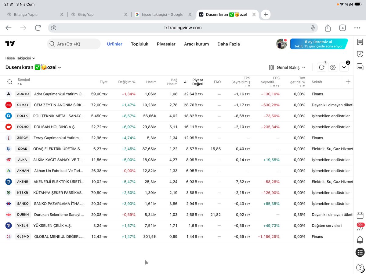Click the CEMZY red logo icon

pyautogui.click(x=9, y=105)
